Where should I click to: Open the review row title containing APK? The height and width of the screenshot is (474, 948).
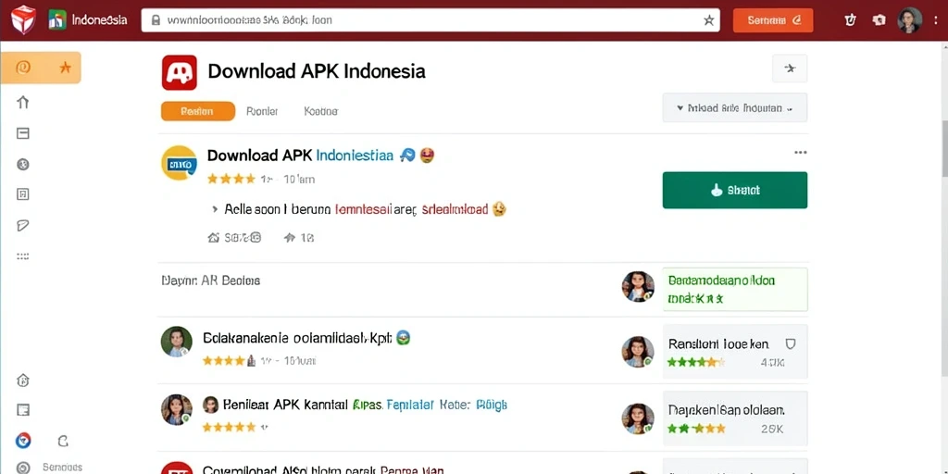click(365, 404)
